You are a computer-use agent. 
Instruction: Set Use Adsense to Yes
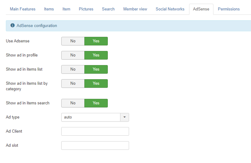point(96,41)
